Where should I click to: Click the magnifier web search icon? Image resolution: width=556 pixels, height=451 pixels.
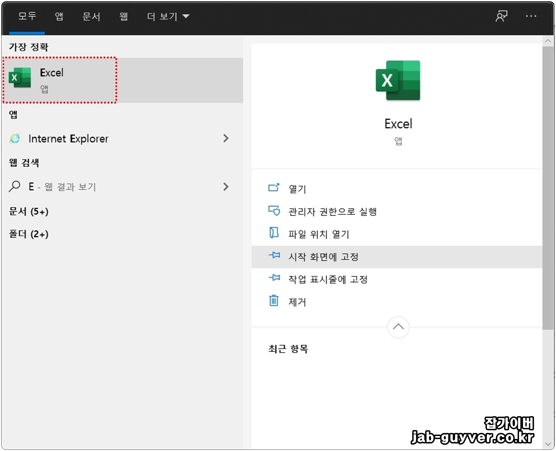14,187
